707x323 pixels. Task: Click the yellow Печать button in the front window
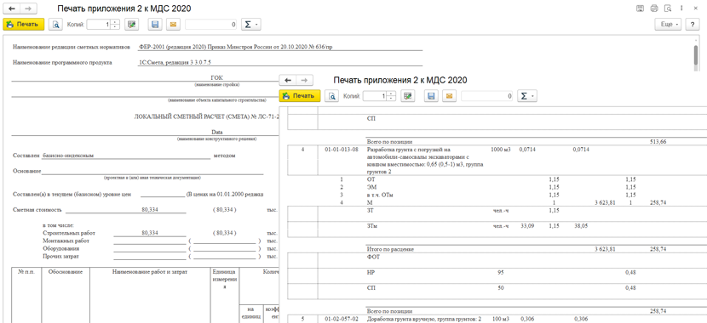point(300,96)
